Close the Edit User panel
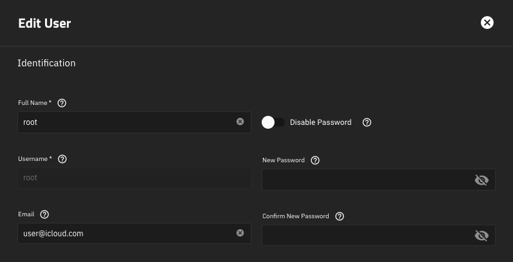513x262 pixels. coord(487,23)
